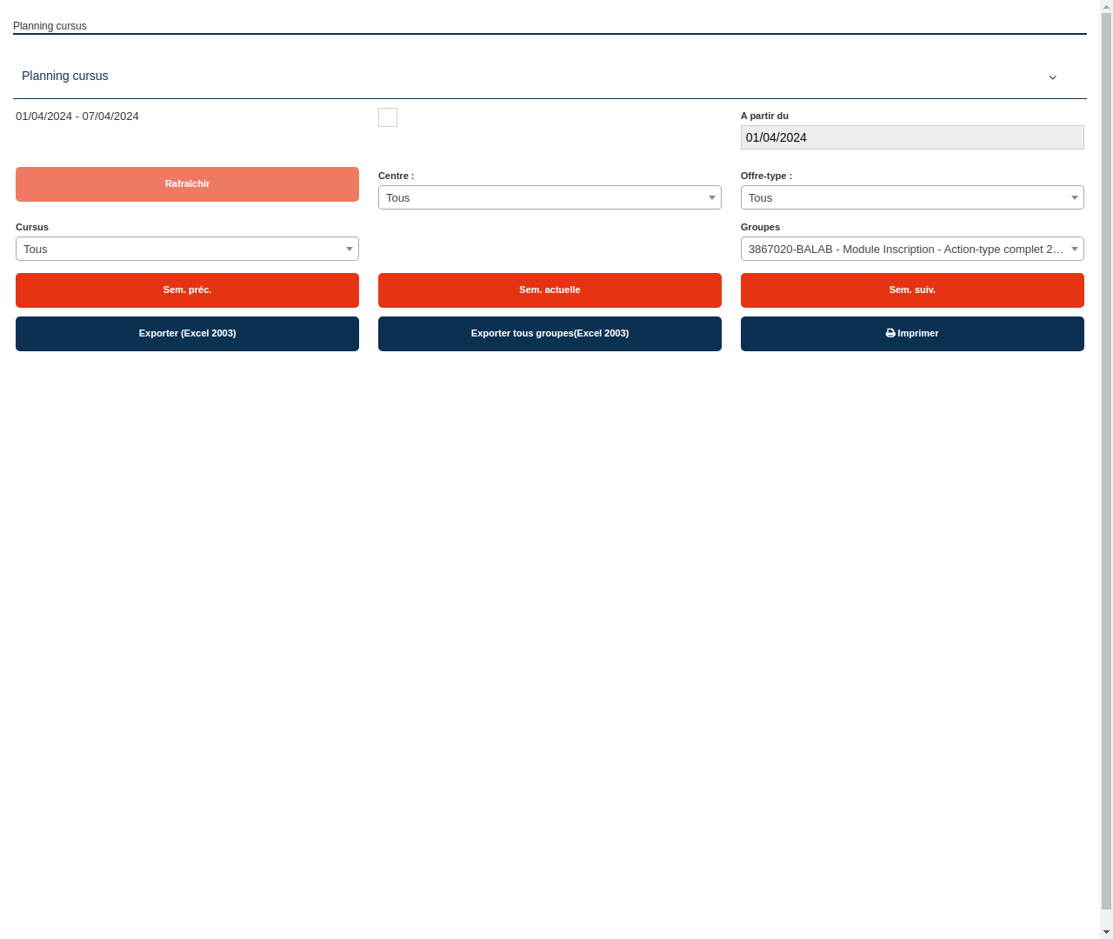The width and height of the screenshot is (1113, 939).
Task: Click the printer icon on Imprimer button
Action: pos(889,333)
